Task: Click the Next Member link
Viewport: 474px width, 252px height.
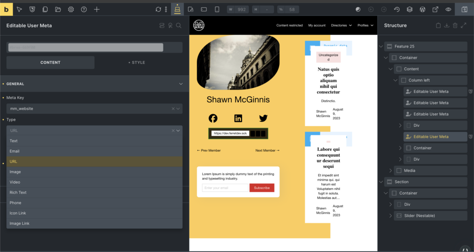Action: tap(267, 150)
